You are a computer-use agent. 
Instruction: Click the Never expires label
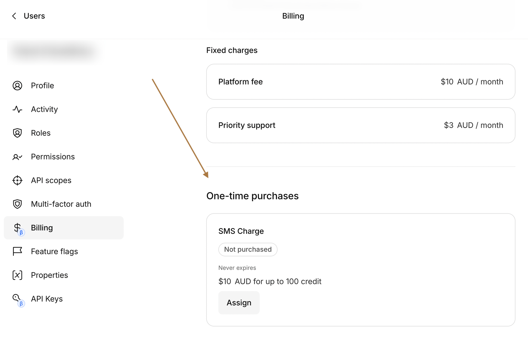(237, 268)
